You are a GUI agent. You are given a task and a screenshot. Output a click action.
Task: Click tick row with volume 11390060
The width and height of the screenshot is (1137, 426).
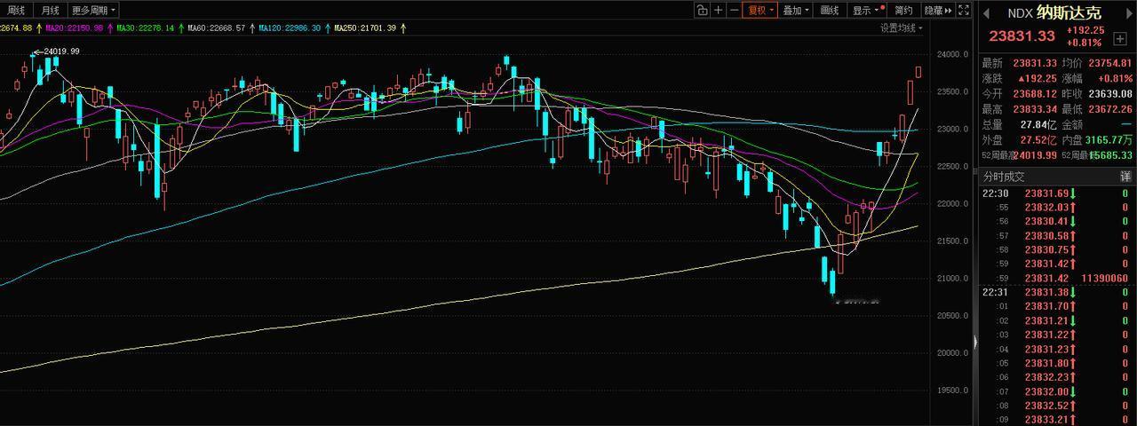click(1057, 278)
